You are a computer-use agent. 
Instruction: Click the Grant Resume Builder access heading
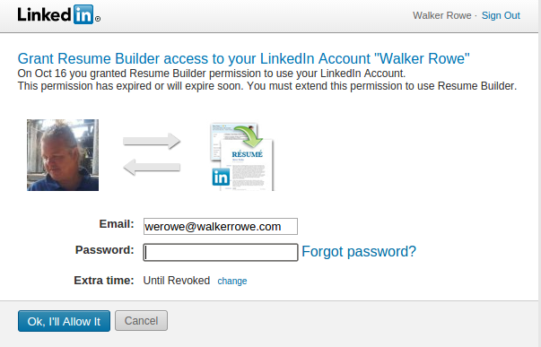(x=244, y=58)
